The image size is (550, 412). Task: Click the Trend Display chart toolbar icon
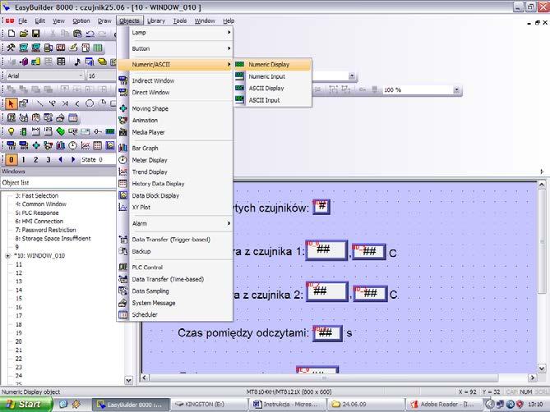click(x=85, y=145)
